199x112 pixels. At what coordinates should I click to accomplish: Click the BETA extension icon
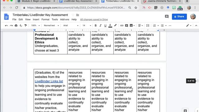tap(180, 8)
